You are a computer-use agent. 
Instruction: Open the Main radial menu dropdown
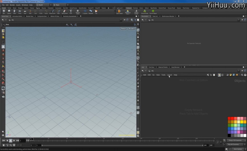61,5
